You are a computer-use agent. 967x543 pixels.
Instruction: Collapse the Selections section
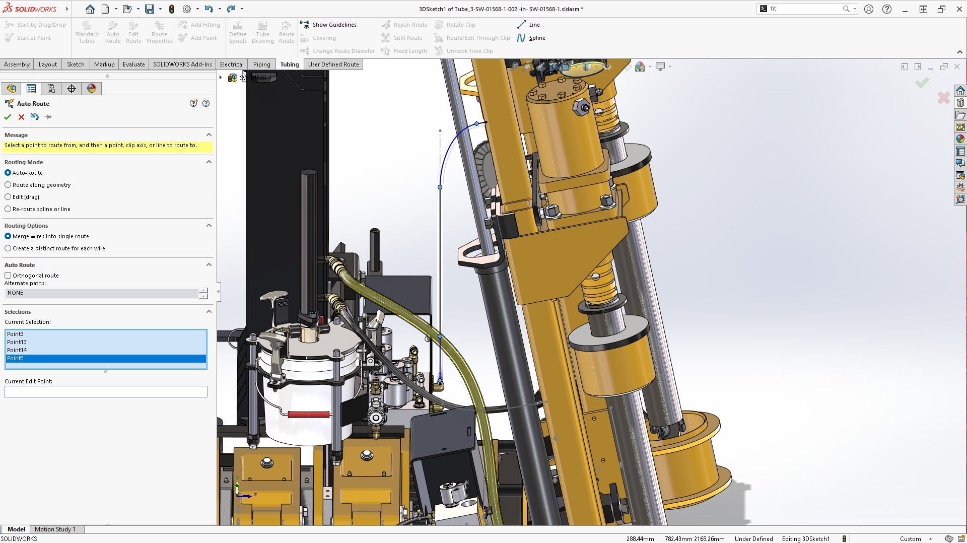click(209, 312)
